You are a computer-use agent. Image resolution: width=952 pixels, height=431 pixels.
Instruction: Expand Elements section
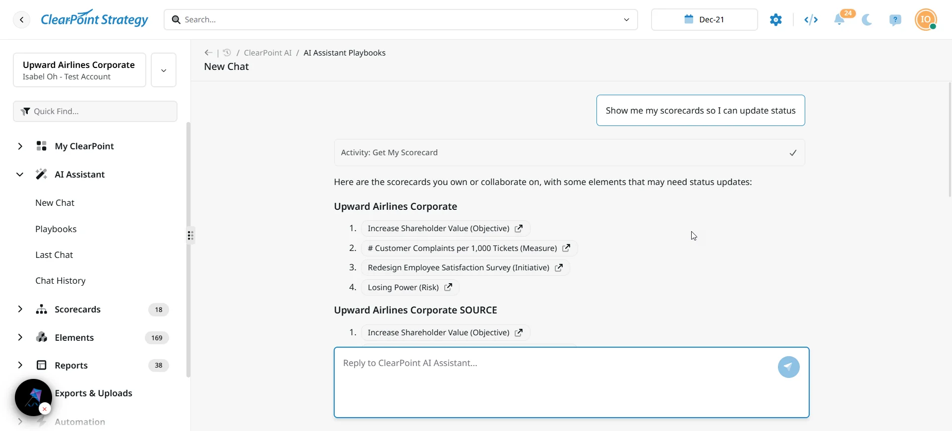click(20, 337)
